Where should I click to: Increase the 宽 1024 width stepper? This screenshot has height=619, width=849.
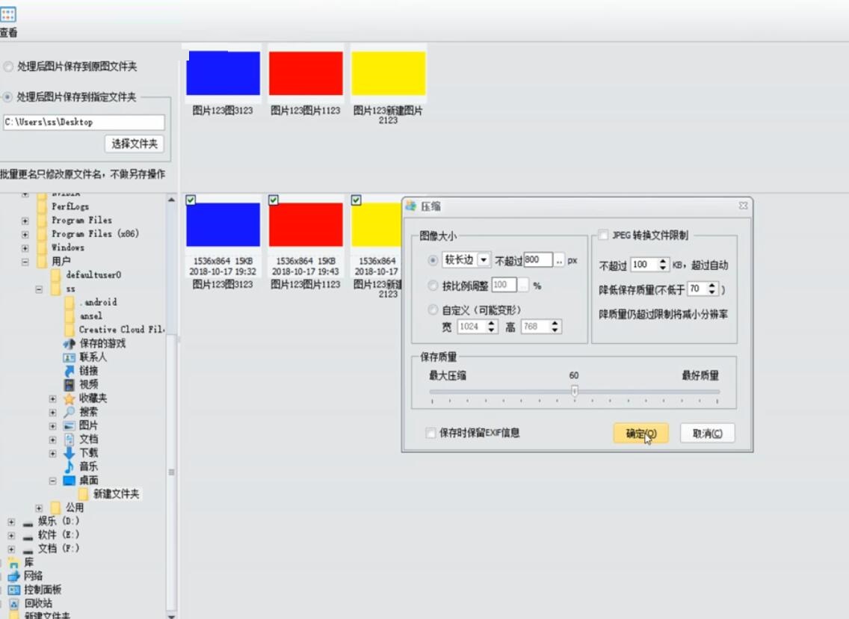tap(491, 323)
